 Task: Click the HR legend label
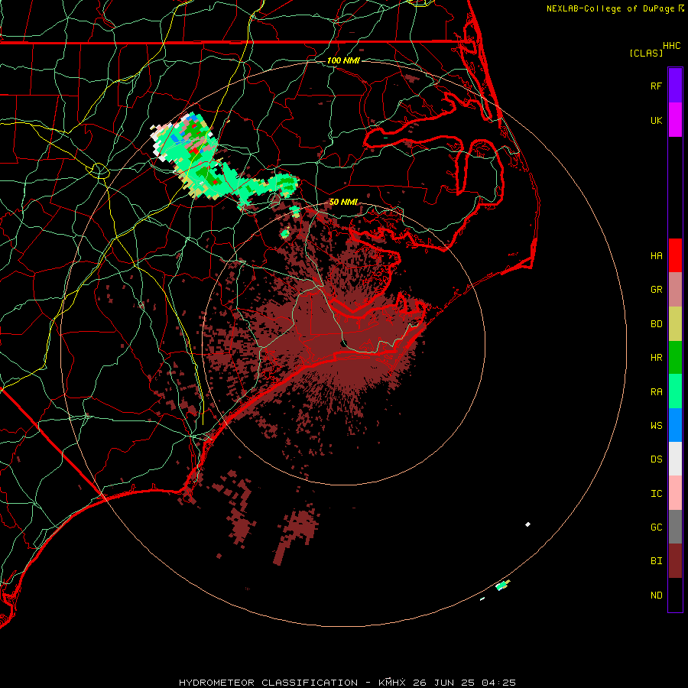pyautogui.click(x=656, y=358)
